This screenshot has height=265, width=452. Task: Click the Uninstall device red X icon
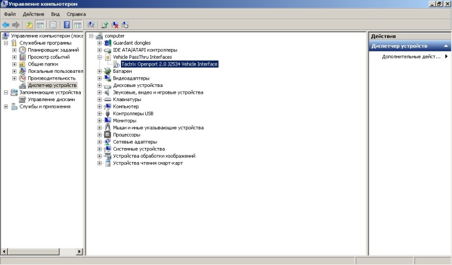[x=115, y=25]
